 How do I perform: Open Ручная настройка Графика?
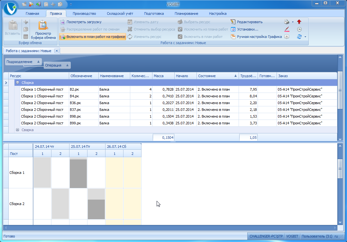[x=256, y=37]
